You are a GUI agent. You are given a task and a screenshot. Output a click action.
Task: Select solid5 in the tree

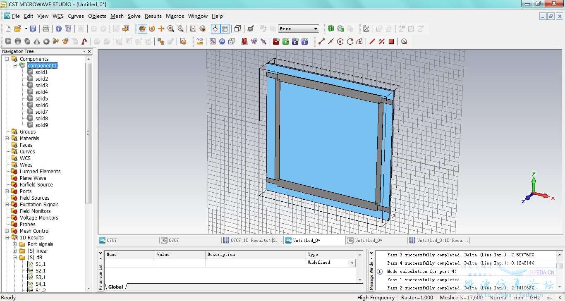pos(41,99)
